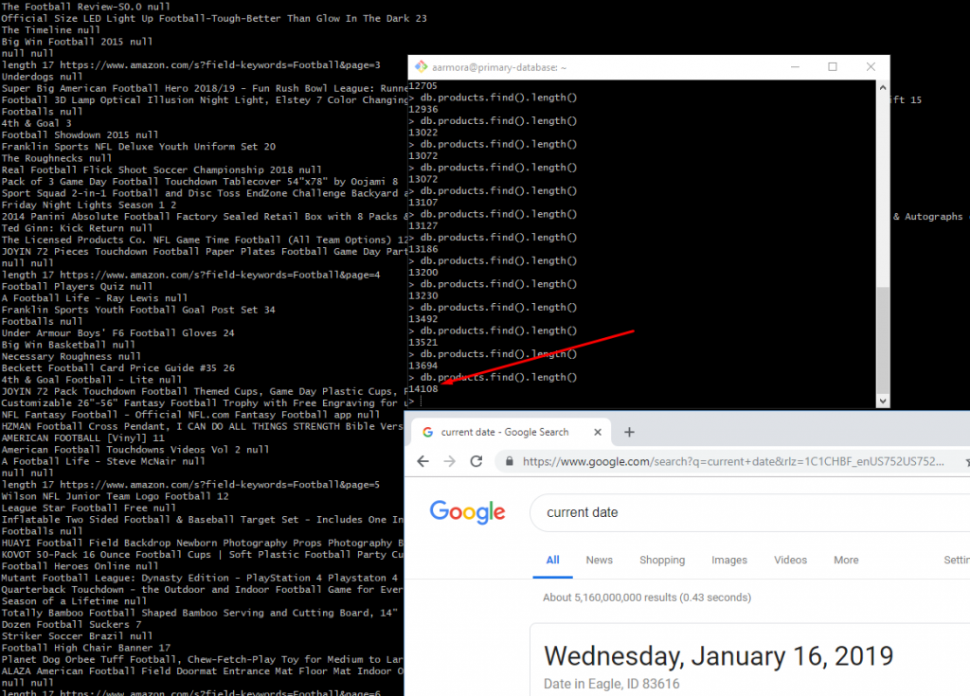Click the Git Bash icon in terminal title bar
The height and width of the screenshot is (696, 970).
point(421,67)
